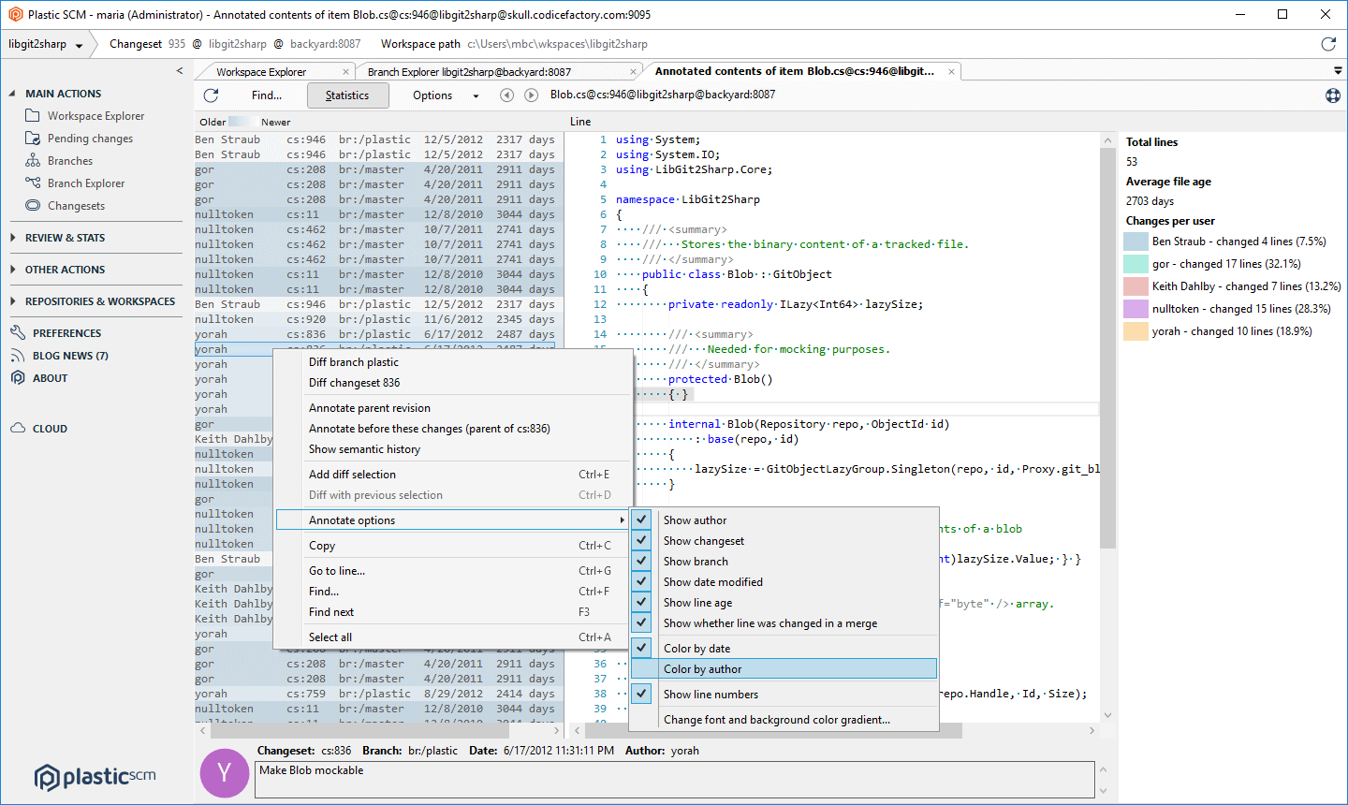1348x805 pixels.
Task: Click the changeset comment text box
Action: (674, 779)
